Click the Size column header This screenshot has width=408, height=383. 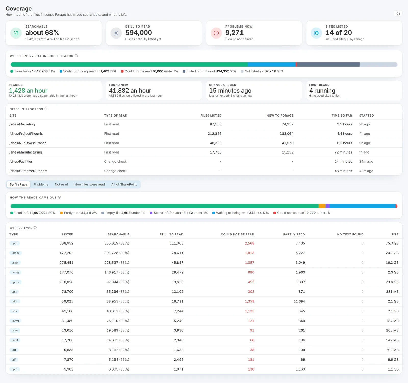(395, 234)
